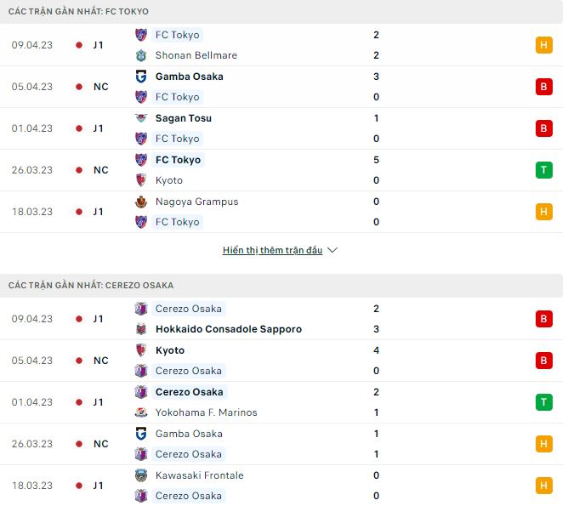Expand the show more matches chevron

[332, 251]
